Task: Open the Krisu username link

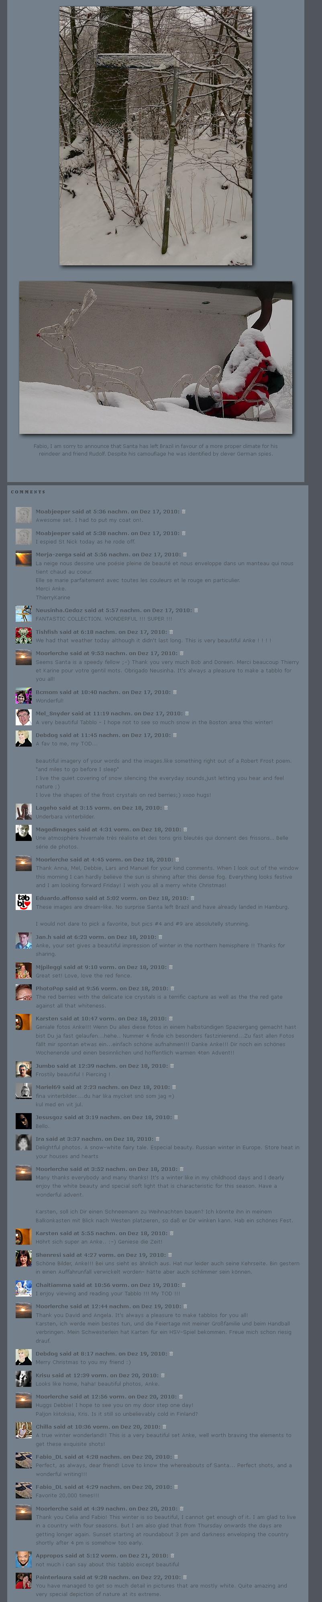Action: pyautogui.click(x=43, y=1375)
